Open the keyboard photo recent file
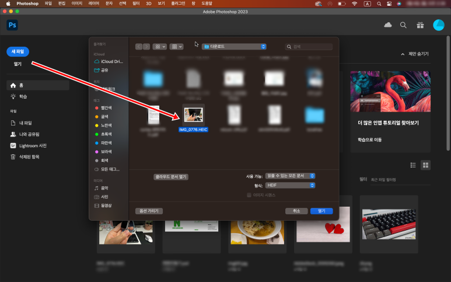451x282 pixels. tap(389, 224)
